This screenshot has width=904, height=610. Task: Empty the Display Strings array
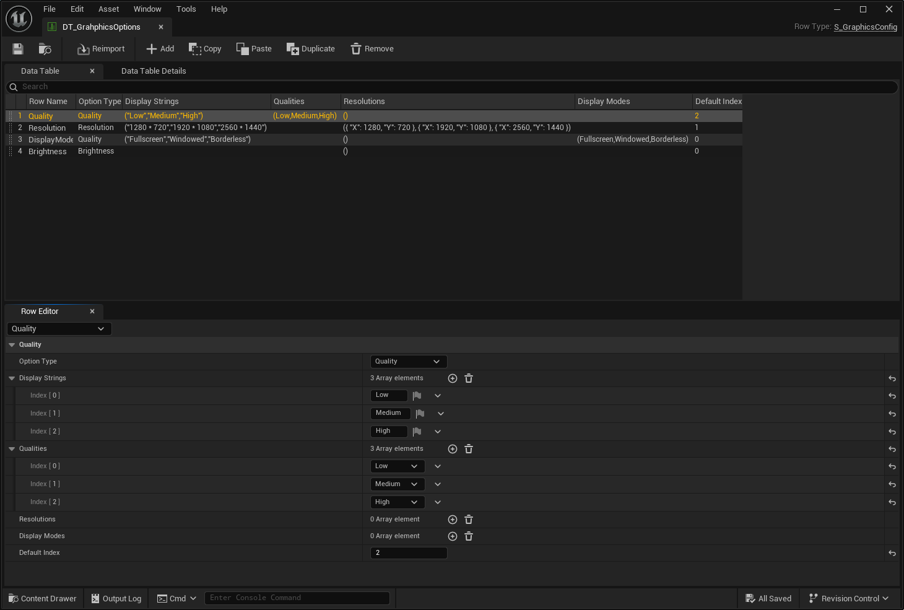(x=469, y=378)
